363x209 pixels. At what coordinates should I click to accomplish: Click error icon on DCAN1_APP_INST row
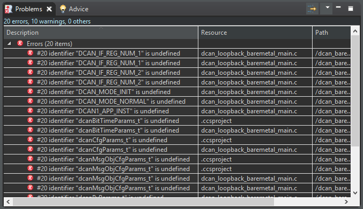tap(30, 111)
